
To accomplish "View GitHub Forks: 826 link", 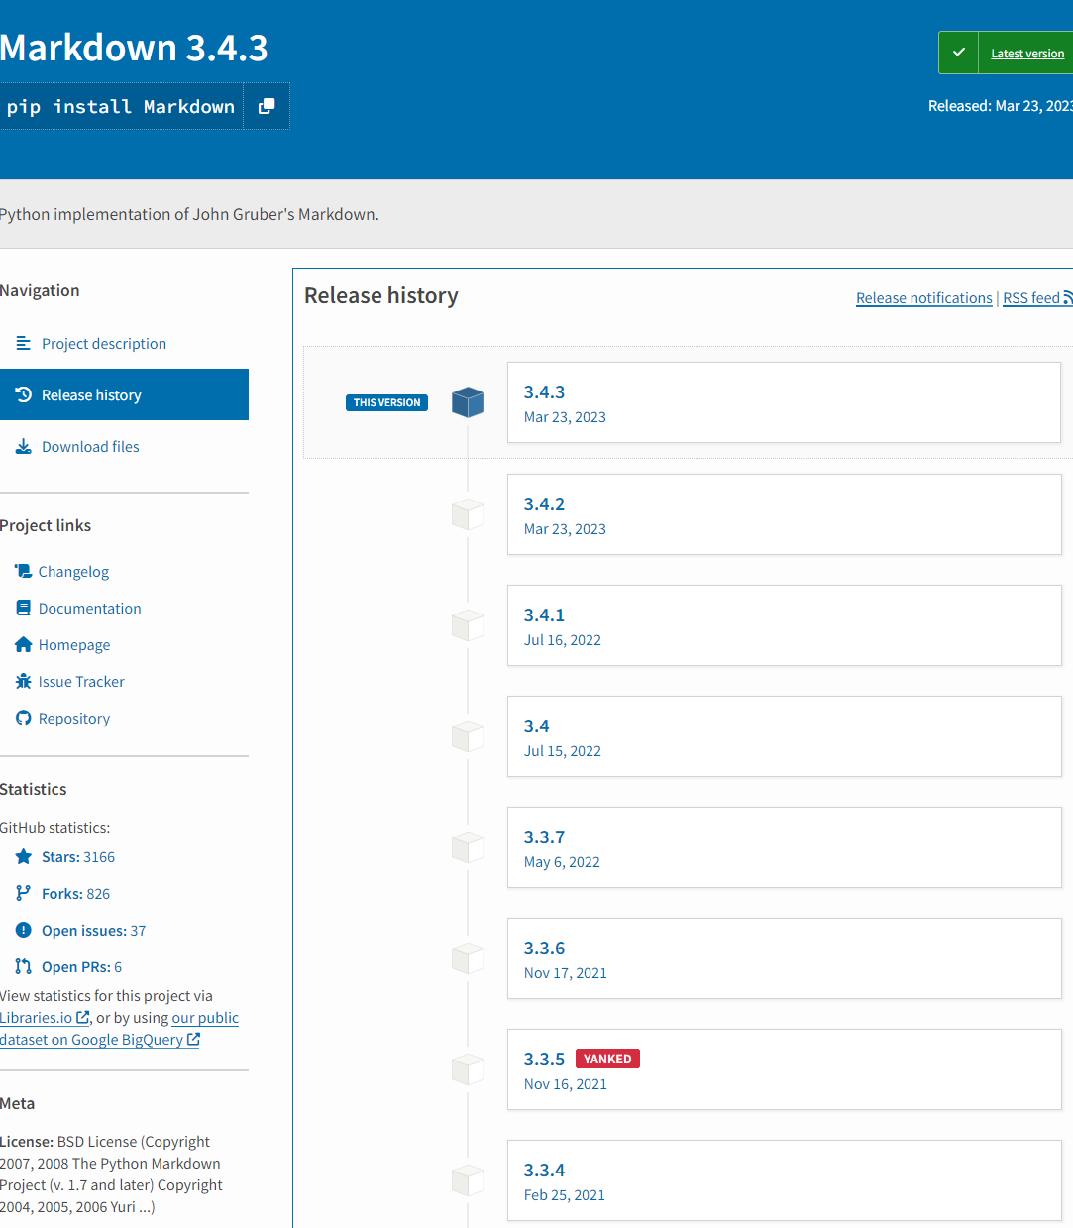I will click(x=75, y=894).
